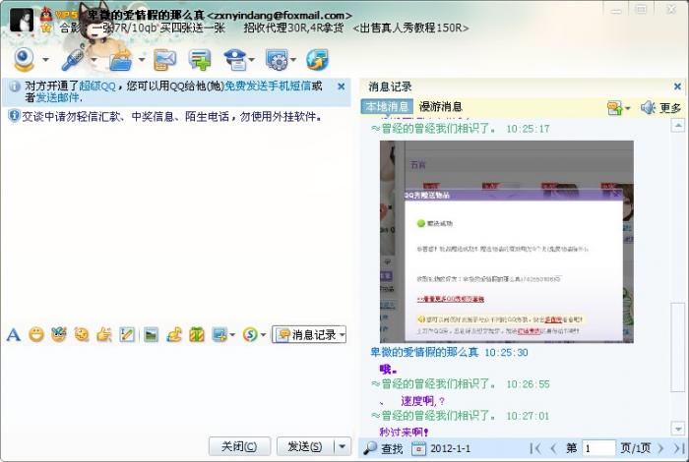Click the yellow star level icon
This screenshot has height=462, width=689.
[45, 29]
